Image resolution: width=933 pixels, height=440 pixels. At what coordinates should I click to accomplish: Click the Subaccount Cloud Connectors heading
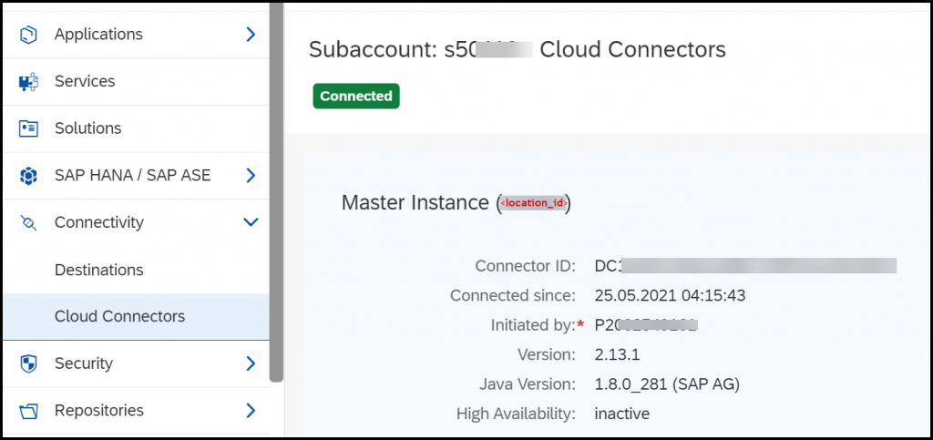click(518, 49)
